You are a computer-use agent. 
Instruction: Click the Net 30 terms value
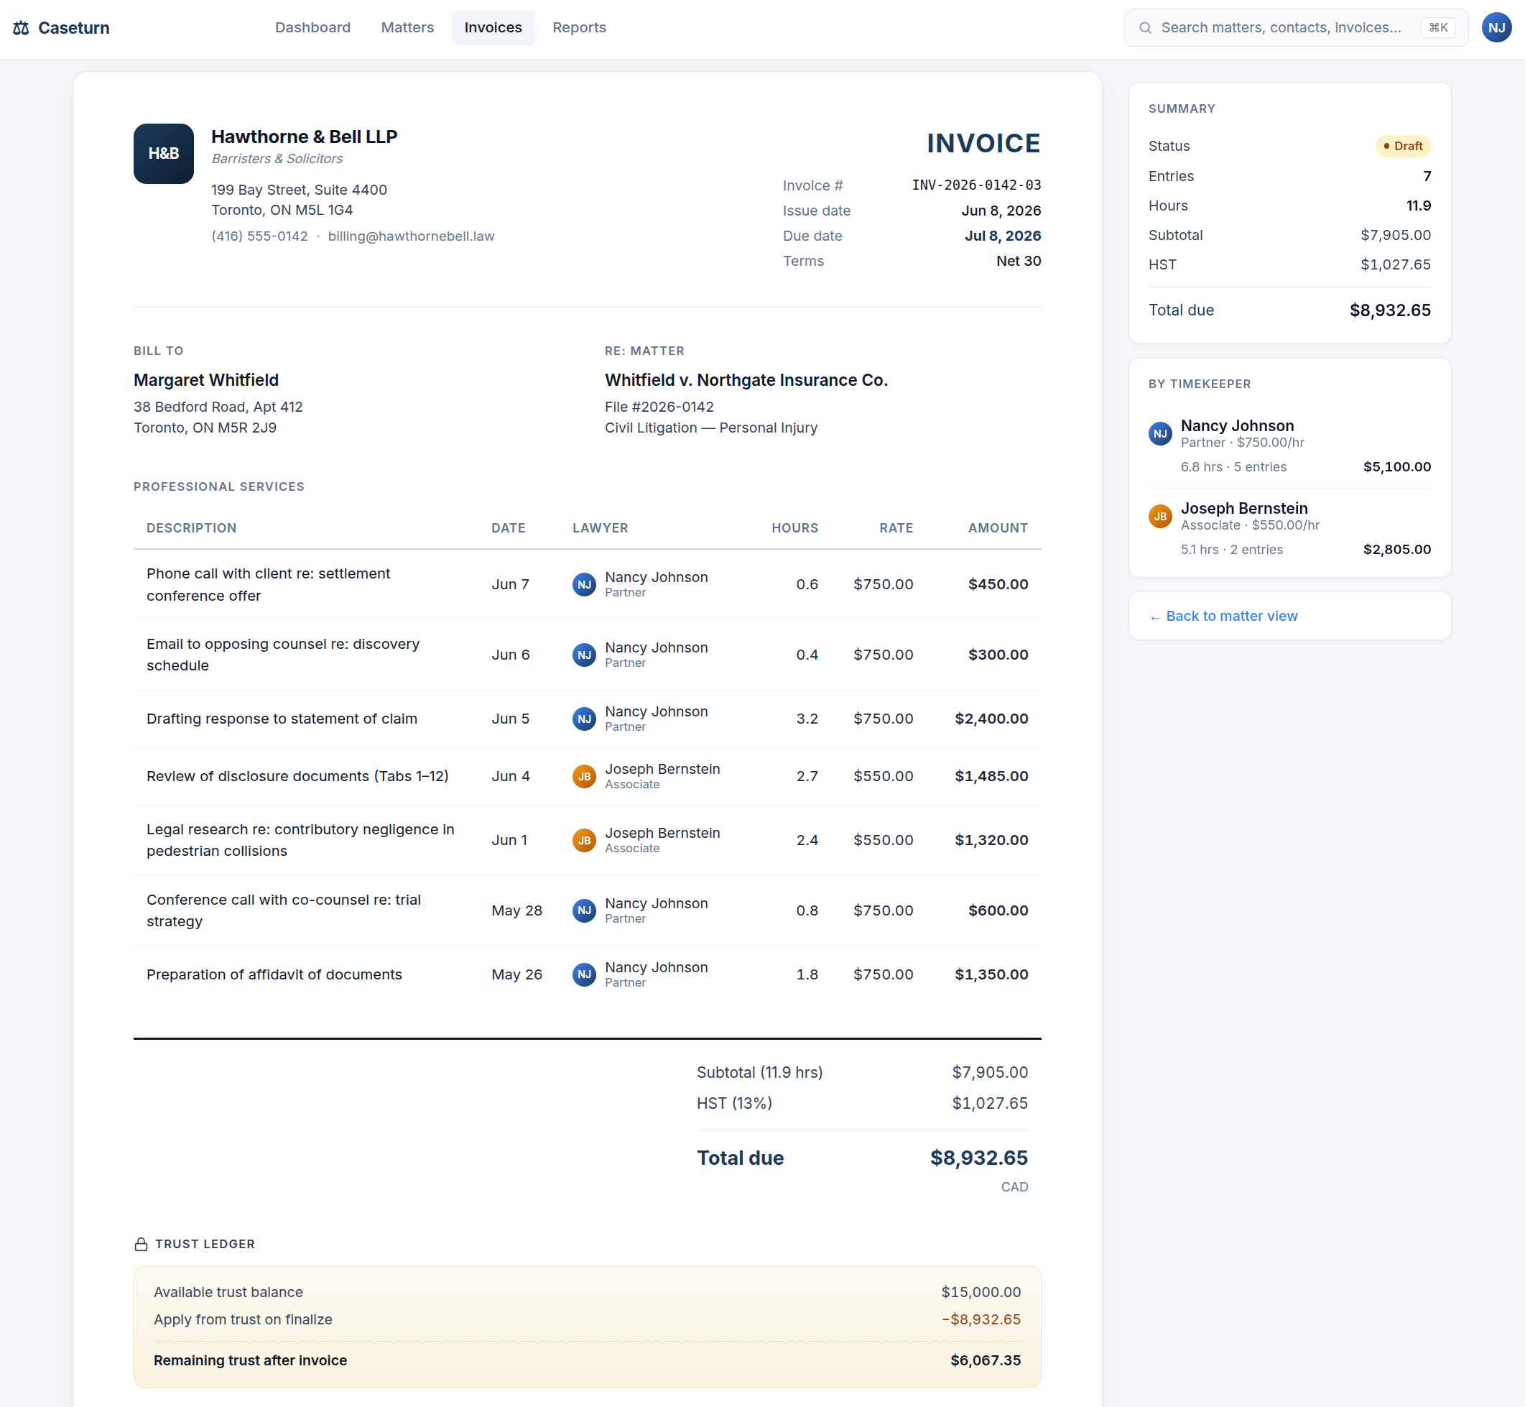tap(1018, 261)
